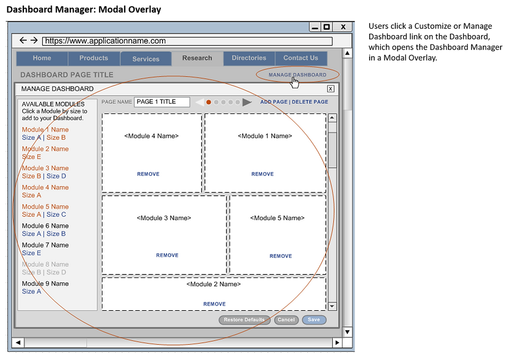
Task: Select the second page indicator dot
Action: tap(216, 102)
